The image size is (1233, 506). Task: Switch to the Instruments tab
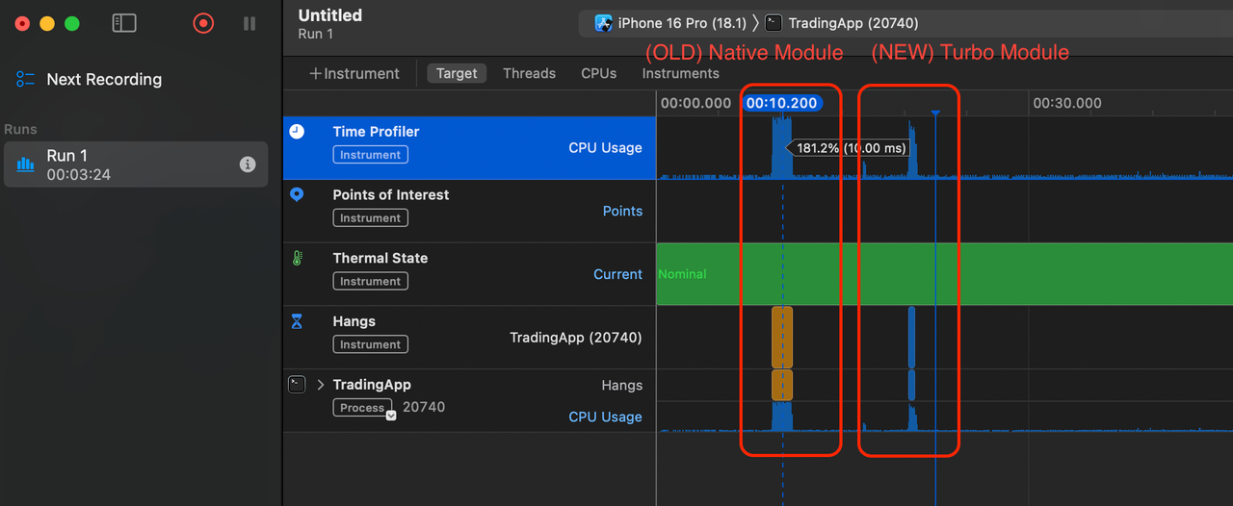click(x=680, y=73)
